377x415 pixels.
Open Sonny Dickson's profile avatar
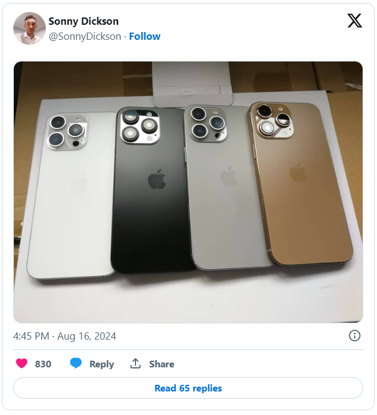click(30, 28)
